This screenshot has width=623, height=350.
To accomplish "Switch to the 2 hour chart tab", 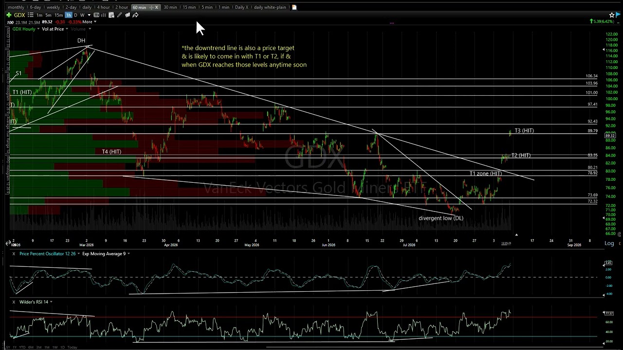I will pos(122,7).
